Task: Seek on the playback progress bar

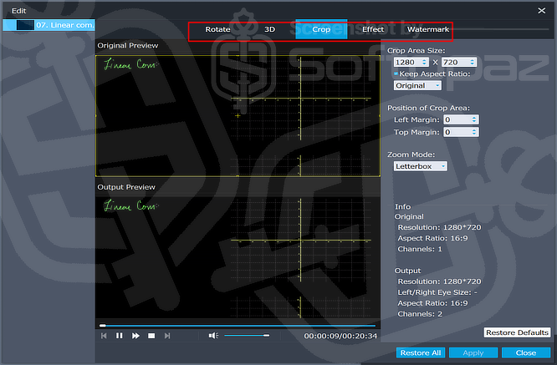Action: 238,325
